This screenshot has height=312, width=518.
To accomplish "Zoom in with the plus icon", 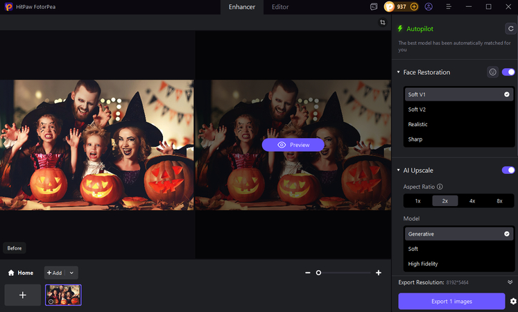I will [379, 272].
